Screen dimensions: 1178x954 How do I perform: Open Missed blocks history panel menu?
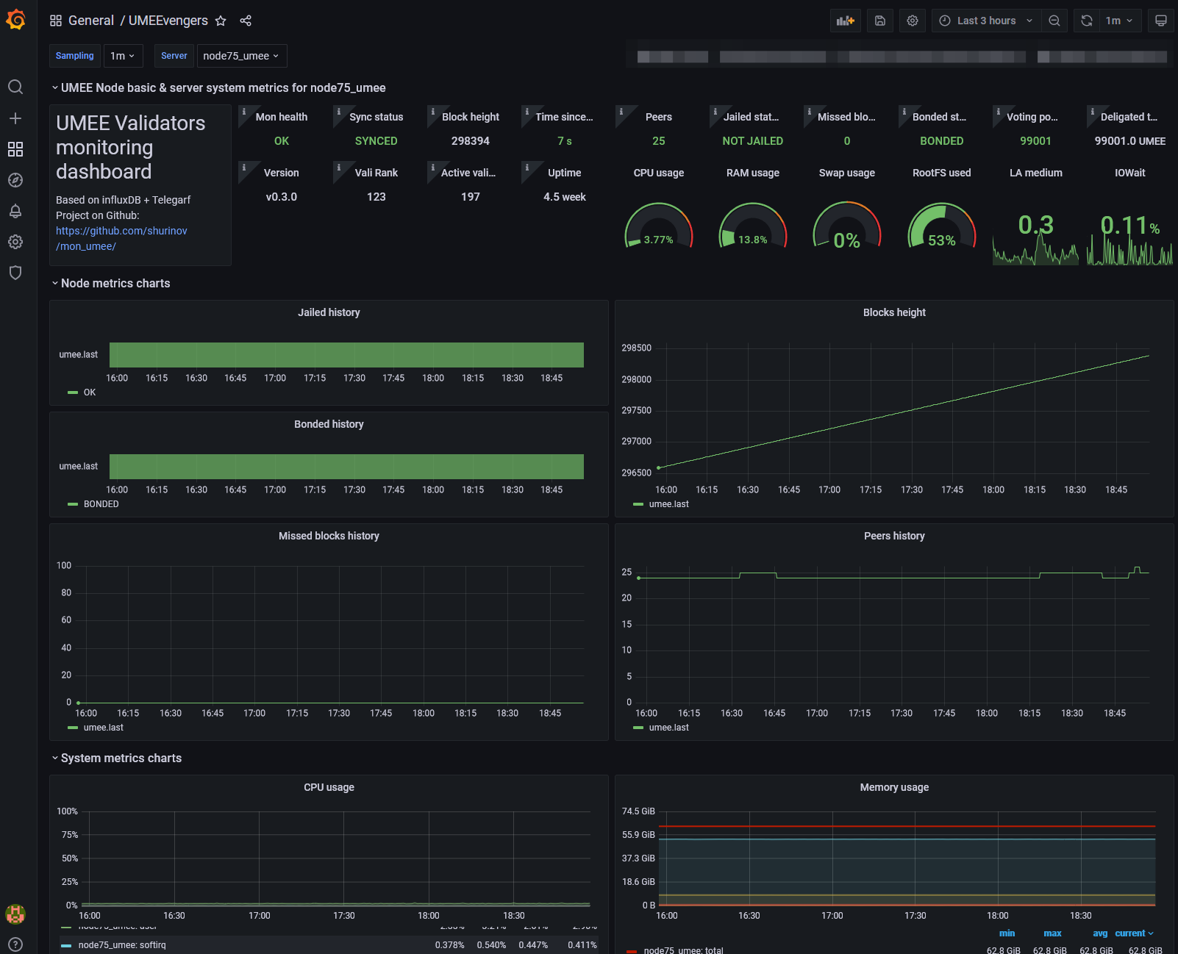(x=329, y=536)
